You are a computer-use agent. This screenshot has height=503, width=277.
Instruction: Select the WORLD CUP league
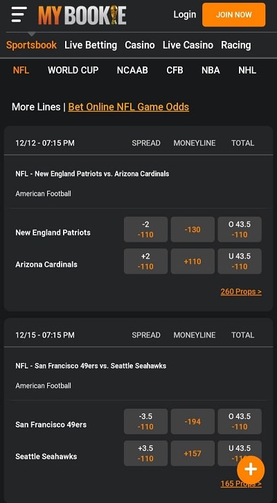click(73, 70)
